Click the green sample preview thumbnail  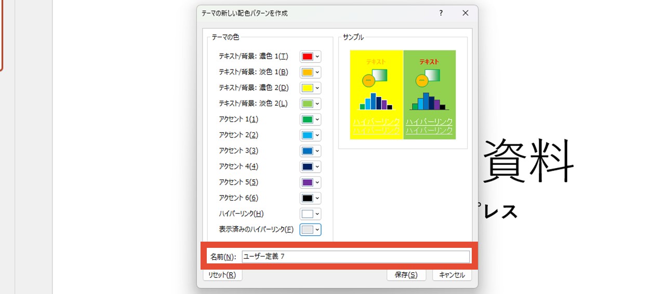tap(430, 94)
